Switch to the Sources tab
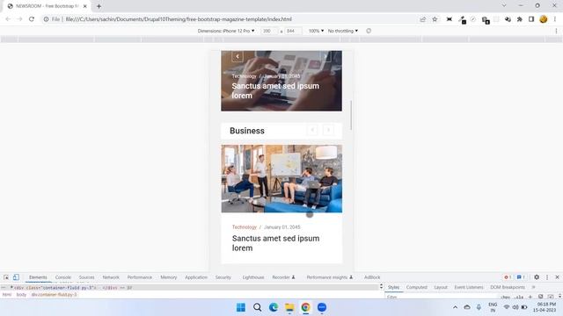Screen dimensions: 563x316 coord(86,277)
